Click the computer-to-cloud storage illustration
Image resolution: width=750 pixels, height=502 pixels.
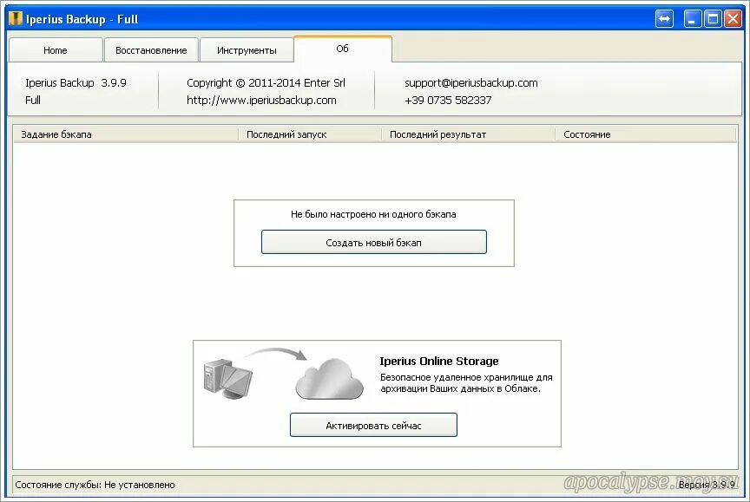click(x=283, y=374)
